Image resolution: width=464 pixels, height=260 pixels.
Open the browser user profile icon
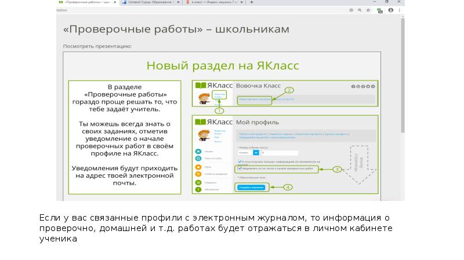coord(390,10)
